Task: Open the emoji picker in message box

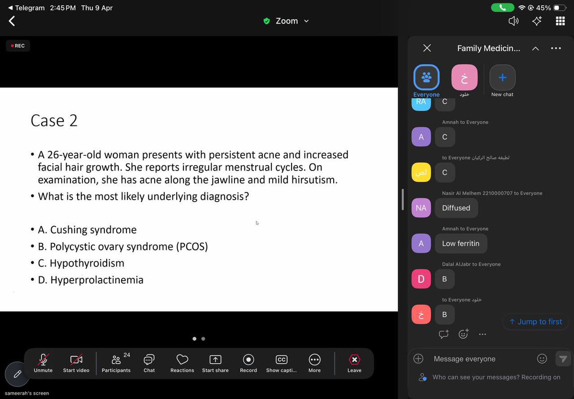Action: tap(542, 359)
